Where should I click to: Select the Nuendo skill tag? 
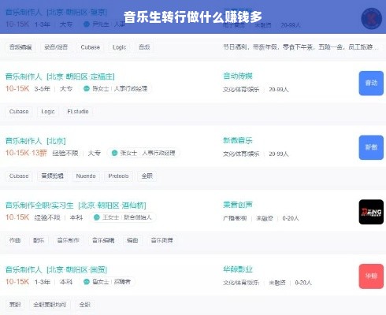coord(86,176)
